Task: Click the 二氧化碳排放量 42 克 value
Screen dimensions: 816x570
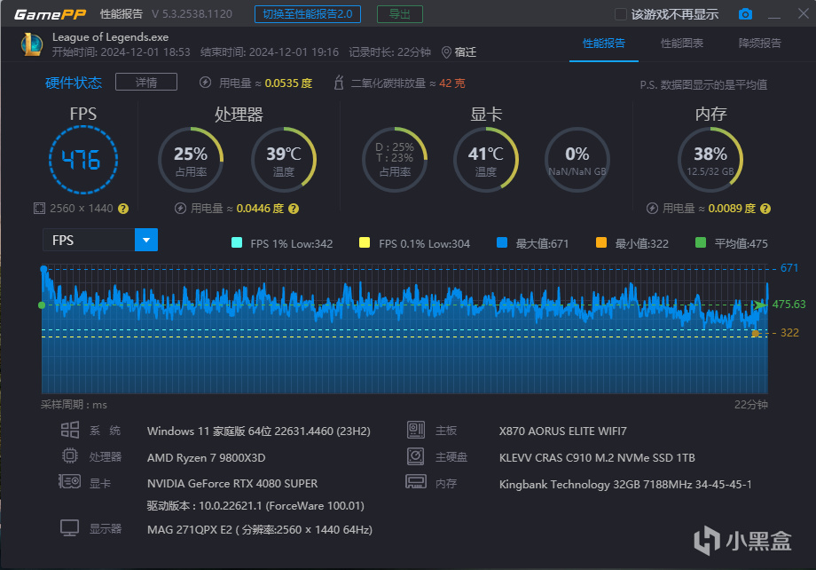Action: [x=452, y=83]
